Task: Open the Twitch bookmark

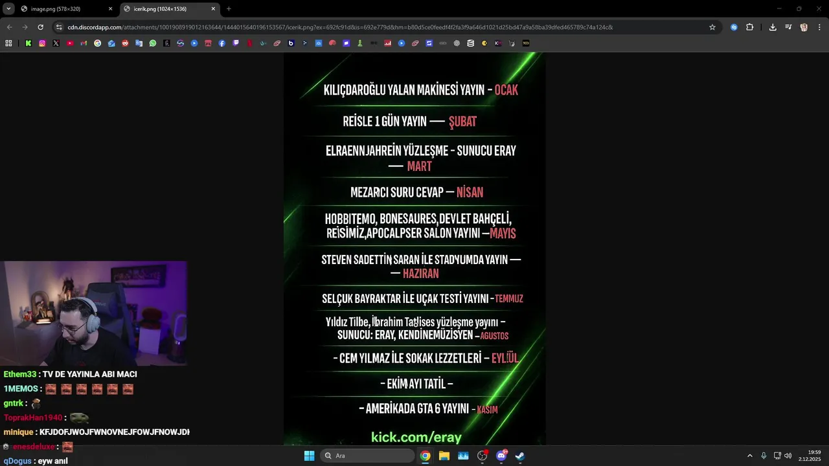Action: [x=236, y=43]
